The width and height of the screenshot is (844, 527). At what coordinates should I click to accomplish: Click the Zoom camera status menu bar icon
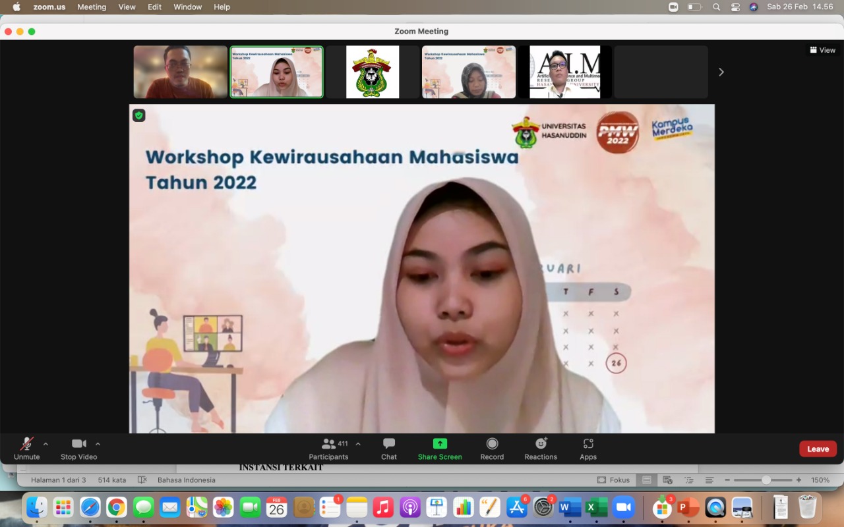[x=673, y=7]
